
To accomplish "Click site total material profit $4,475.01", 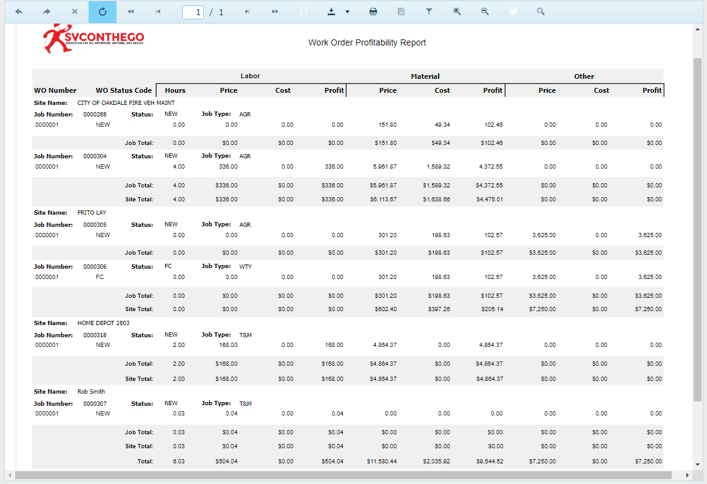I will [x=490, y=199].
